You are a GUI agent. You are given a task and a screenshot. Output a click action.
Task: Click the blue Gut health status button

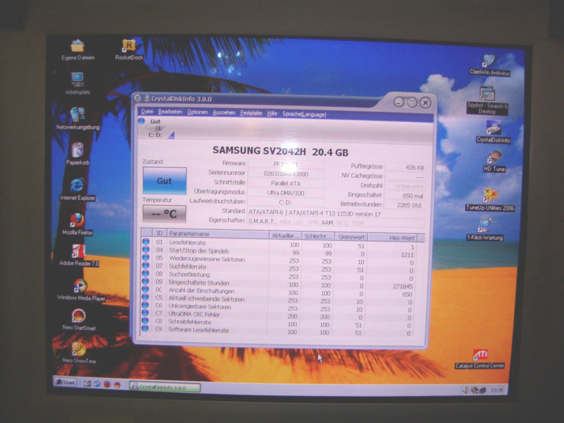(165, 181)
